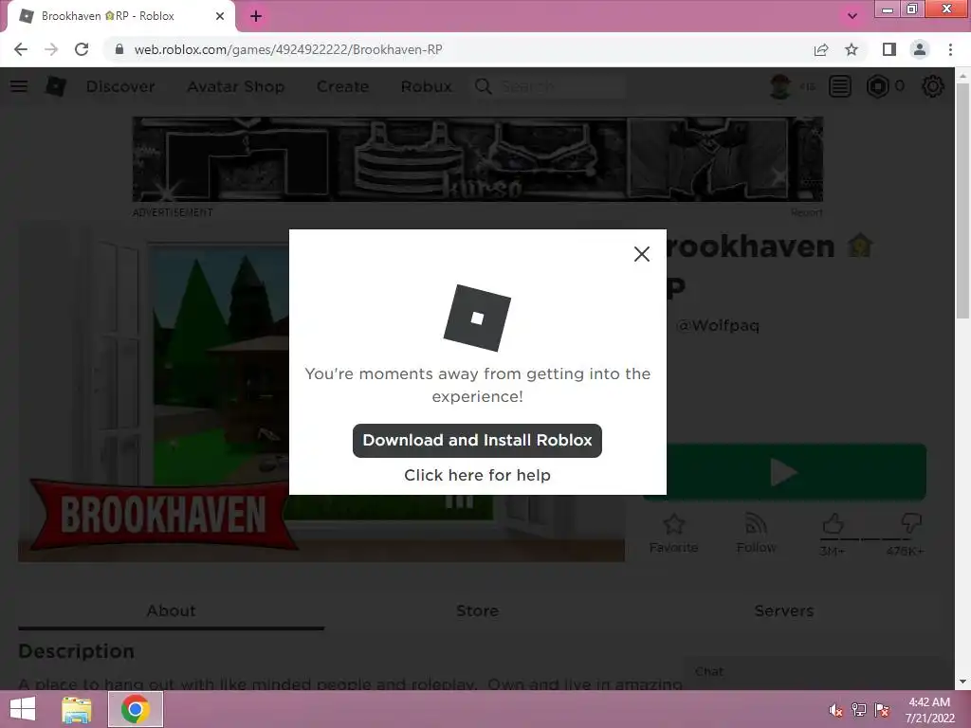The width and height of the screenshot is (971, 728).
Task: Open the Discover page
Action: coord(120,86)
